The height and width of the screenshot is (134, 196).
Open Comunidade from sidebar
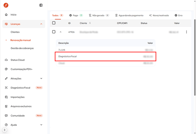[18, 116]
